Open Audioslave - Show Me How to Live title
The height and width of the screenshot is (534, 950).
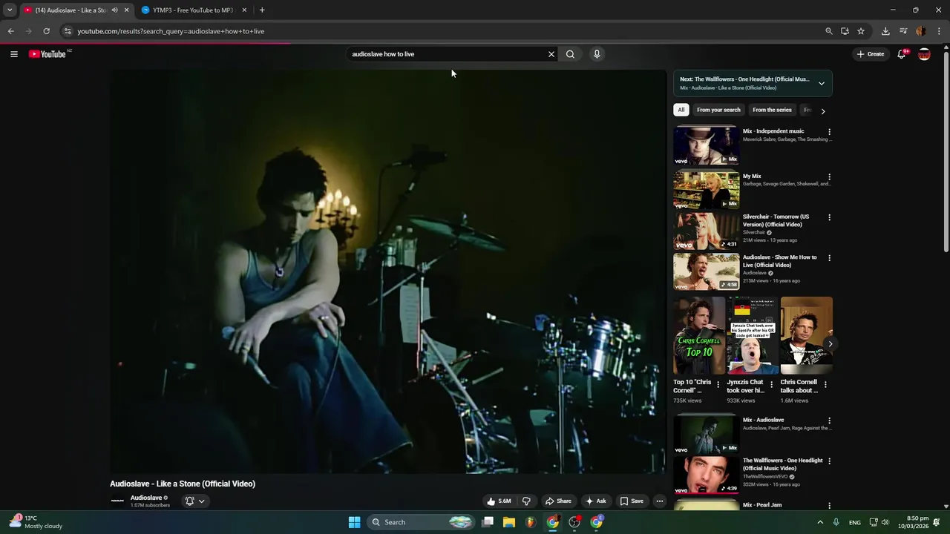[779, 261]
